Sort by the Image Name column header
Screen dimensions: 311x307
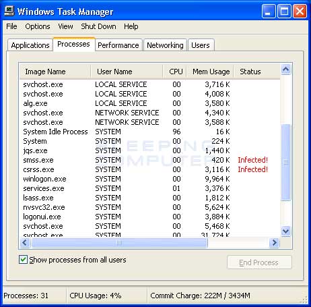click(55, 72)
